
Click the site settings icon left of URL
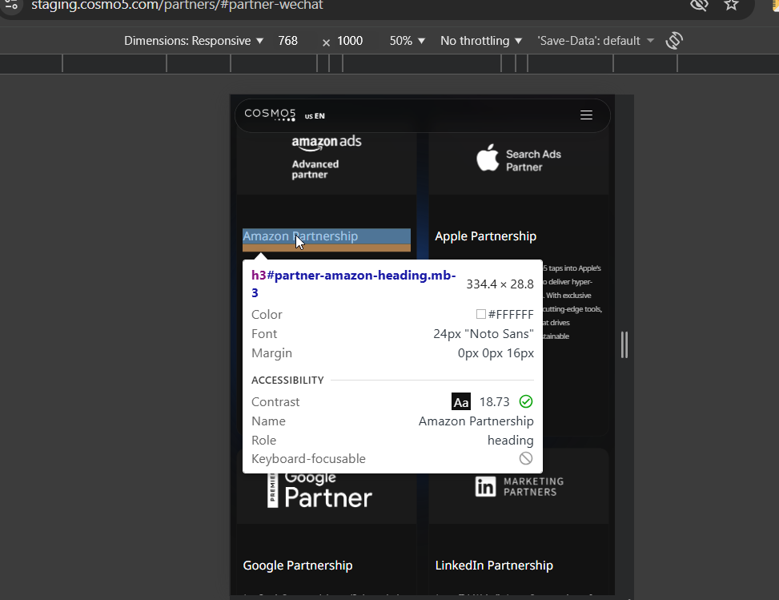(x=11, y=5)
